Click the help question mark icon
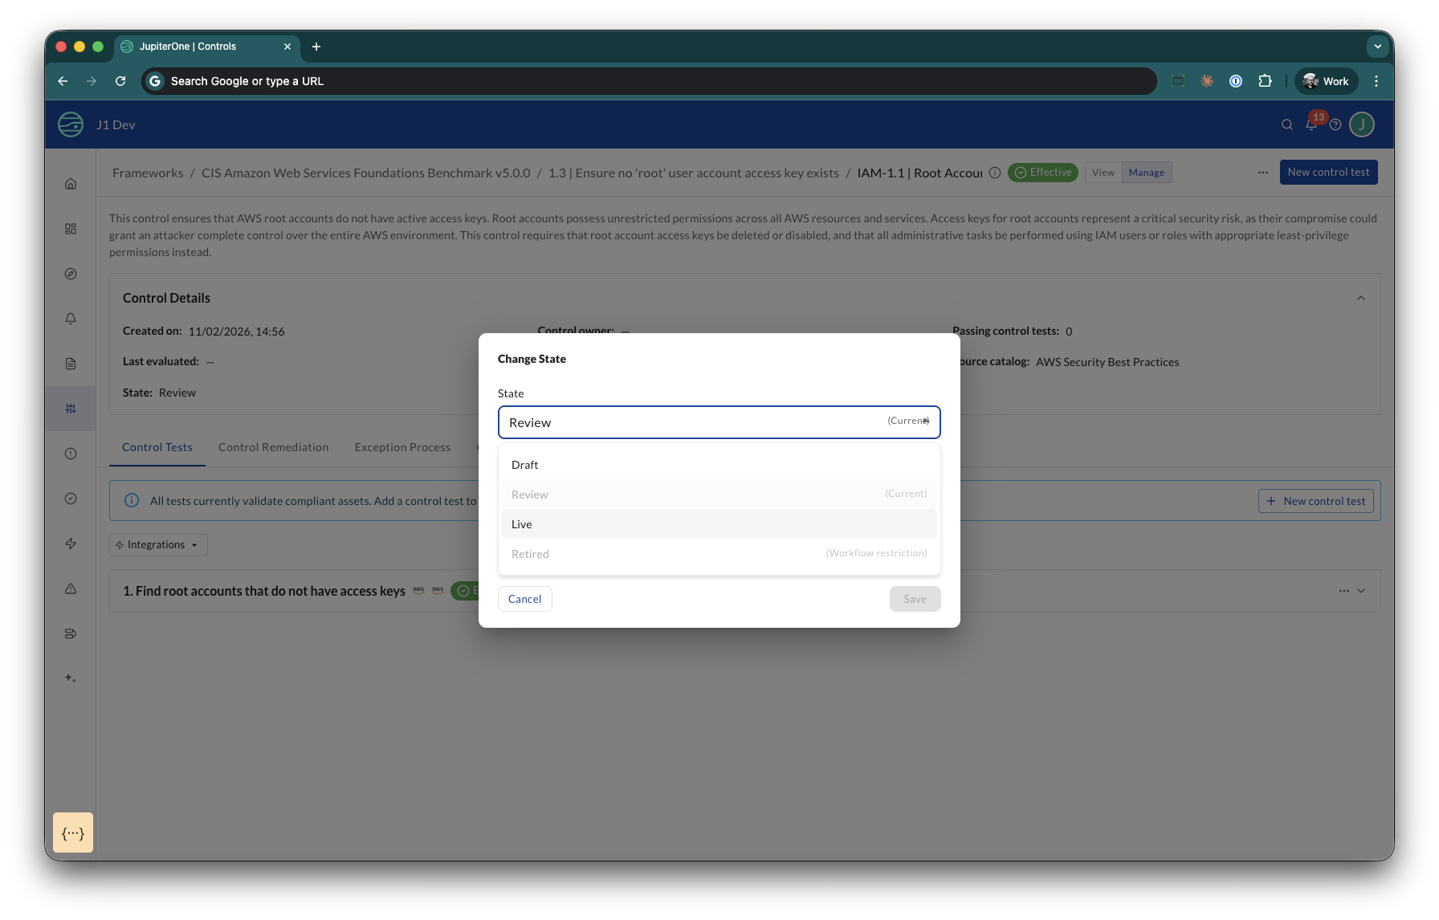 tap(1335, 124)
